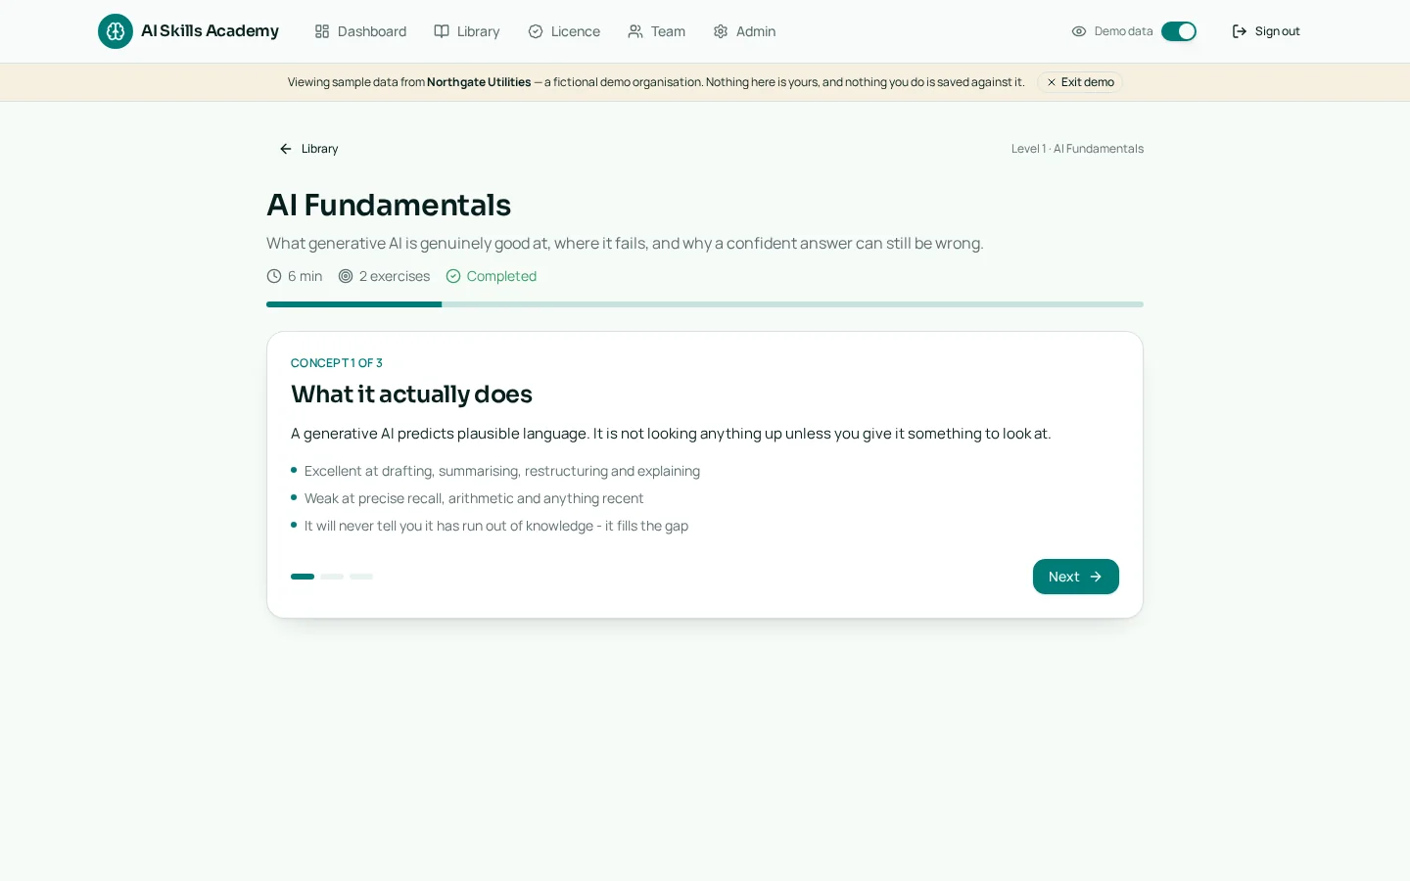Viewport: 1410px width, 881px height.
Task: Click the 'What it actually does' heading
Action: [x=411, y=394]
